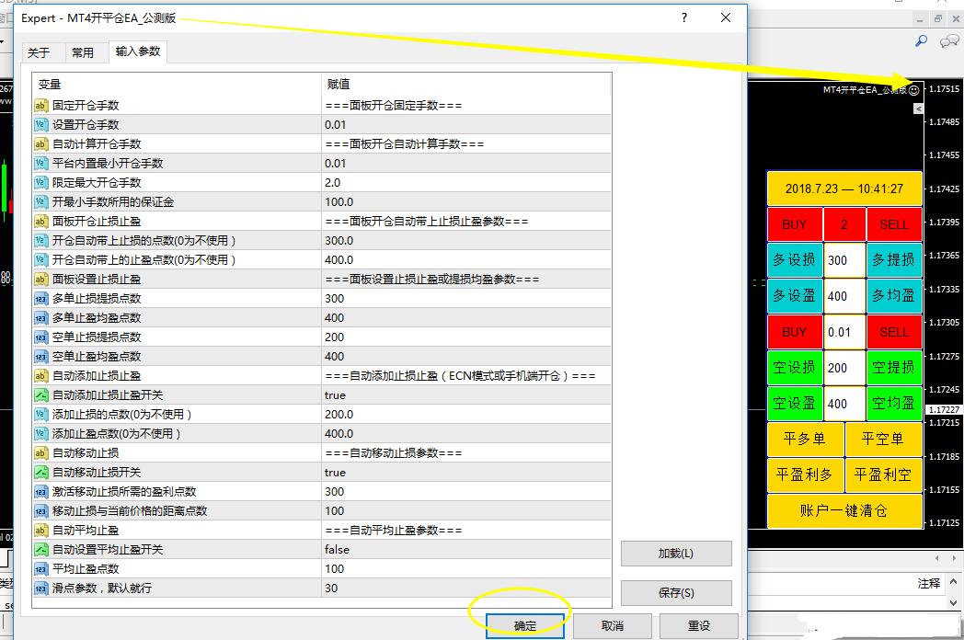The image size is (964, 640).
Task: Click the 取消 cancel button
Action: point(613,626)
